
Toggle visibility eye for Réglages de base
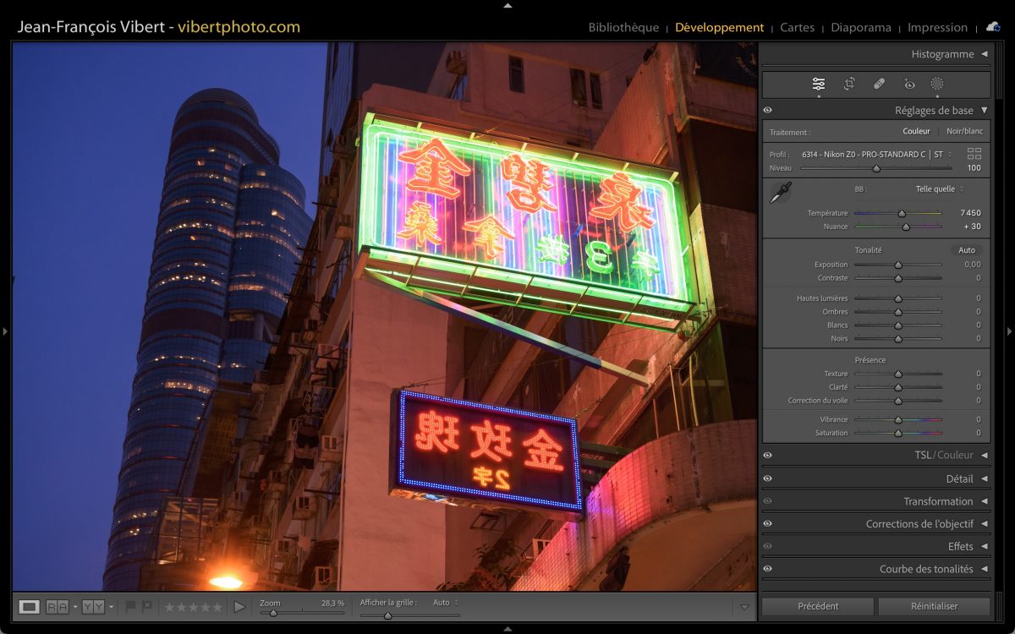point(767,111)
